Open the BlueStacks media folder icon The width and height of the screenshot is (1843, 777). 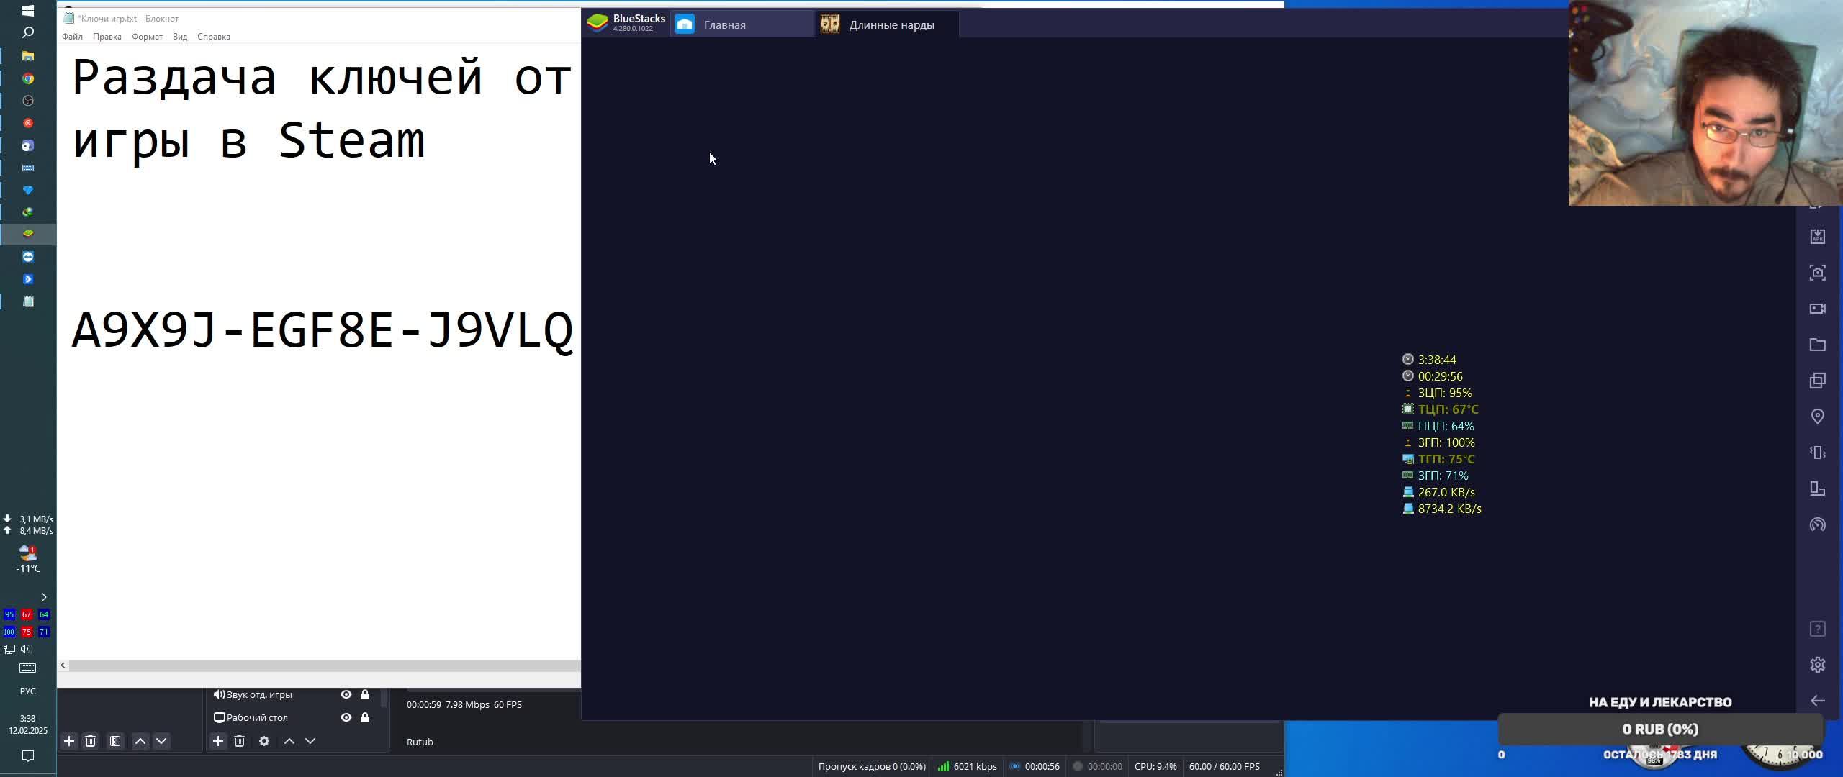[x=1817, y=345]
